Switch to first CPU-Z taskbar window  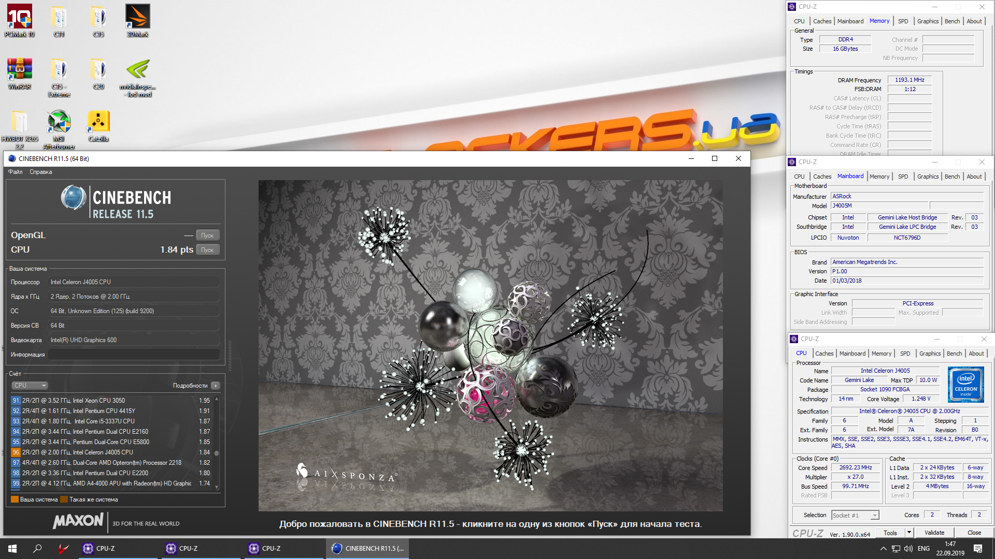(x=118, y=549)
